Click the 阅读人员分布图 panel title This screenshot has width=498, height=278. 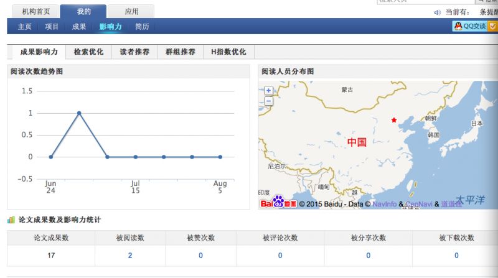tap(288, 72)
